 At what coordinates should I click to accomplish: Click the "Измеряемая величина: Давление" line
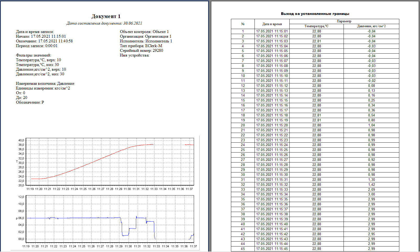click(45, 83)
